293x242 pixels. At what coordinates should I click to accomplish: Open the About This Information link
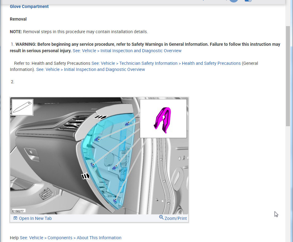(x=99, y=238)
